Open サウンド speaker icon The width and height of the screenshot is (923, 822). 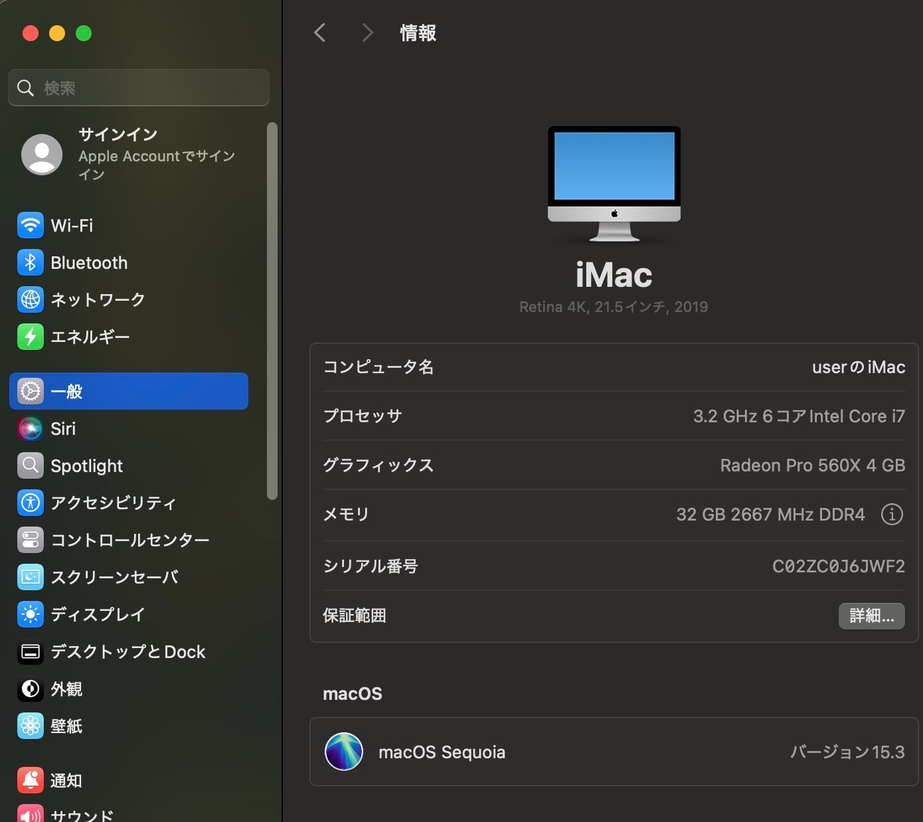tap(31, 815)
